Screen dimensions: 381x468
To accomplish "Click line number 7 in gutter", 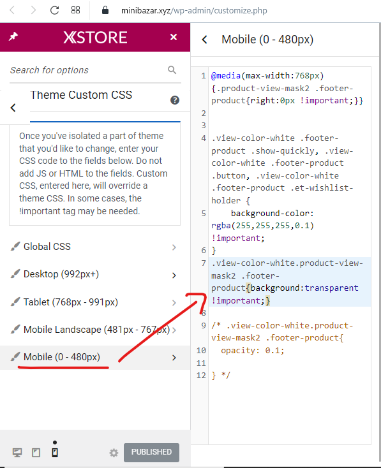I will (x=204, y=263).
